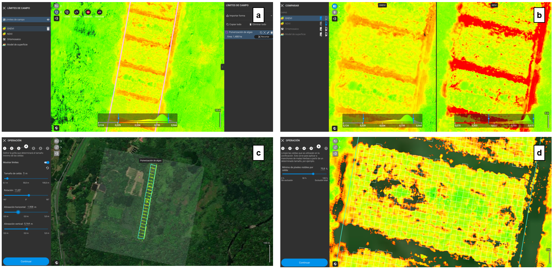Select the NDVI layer in panel a

point(26,34)
